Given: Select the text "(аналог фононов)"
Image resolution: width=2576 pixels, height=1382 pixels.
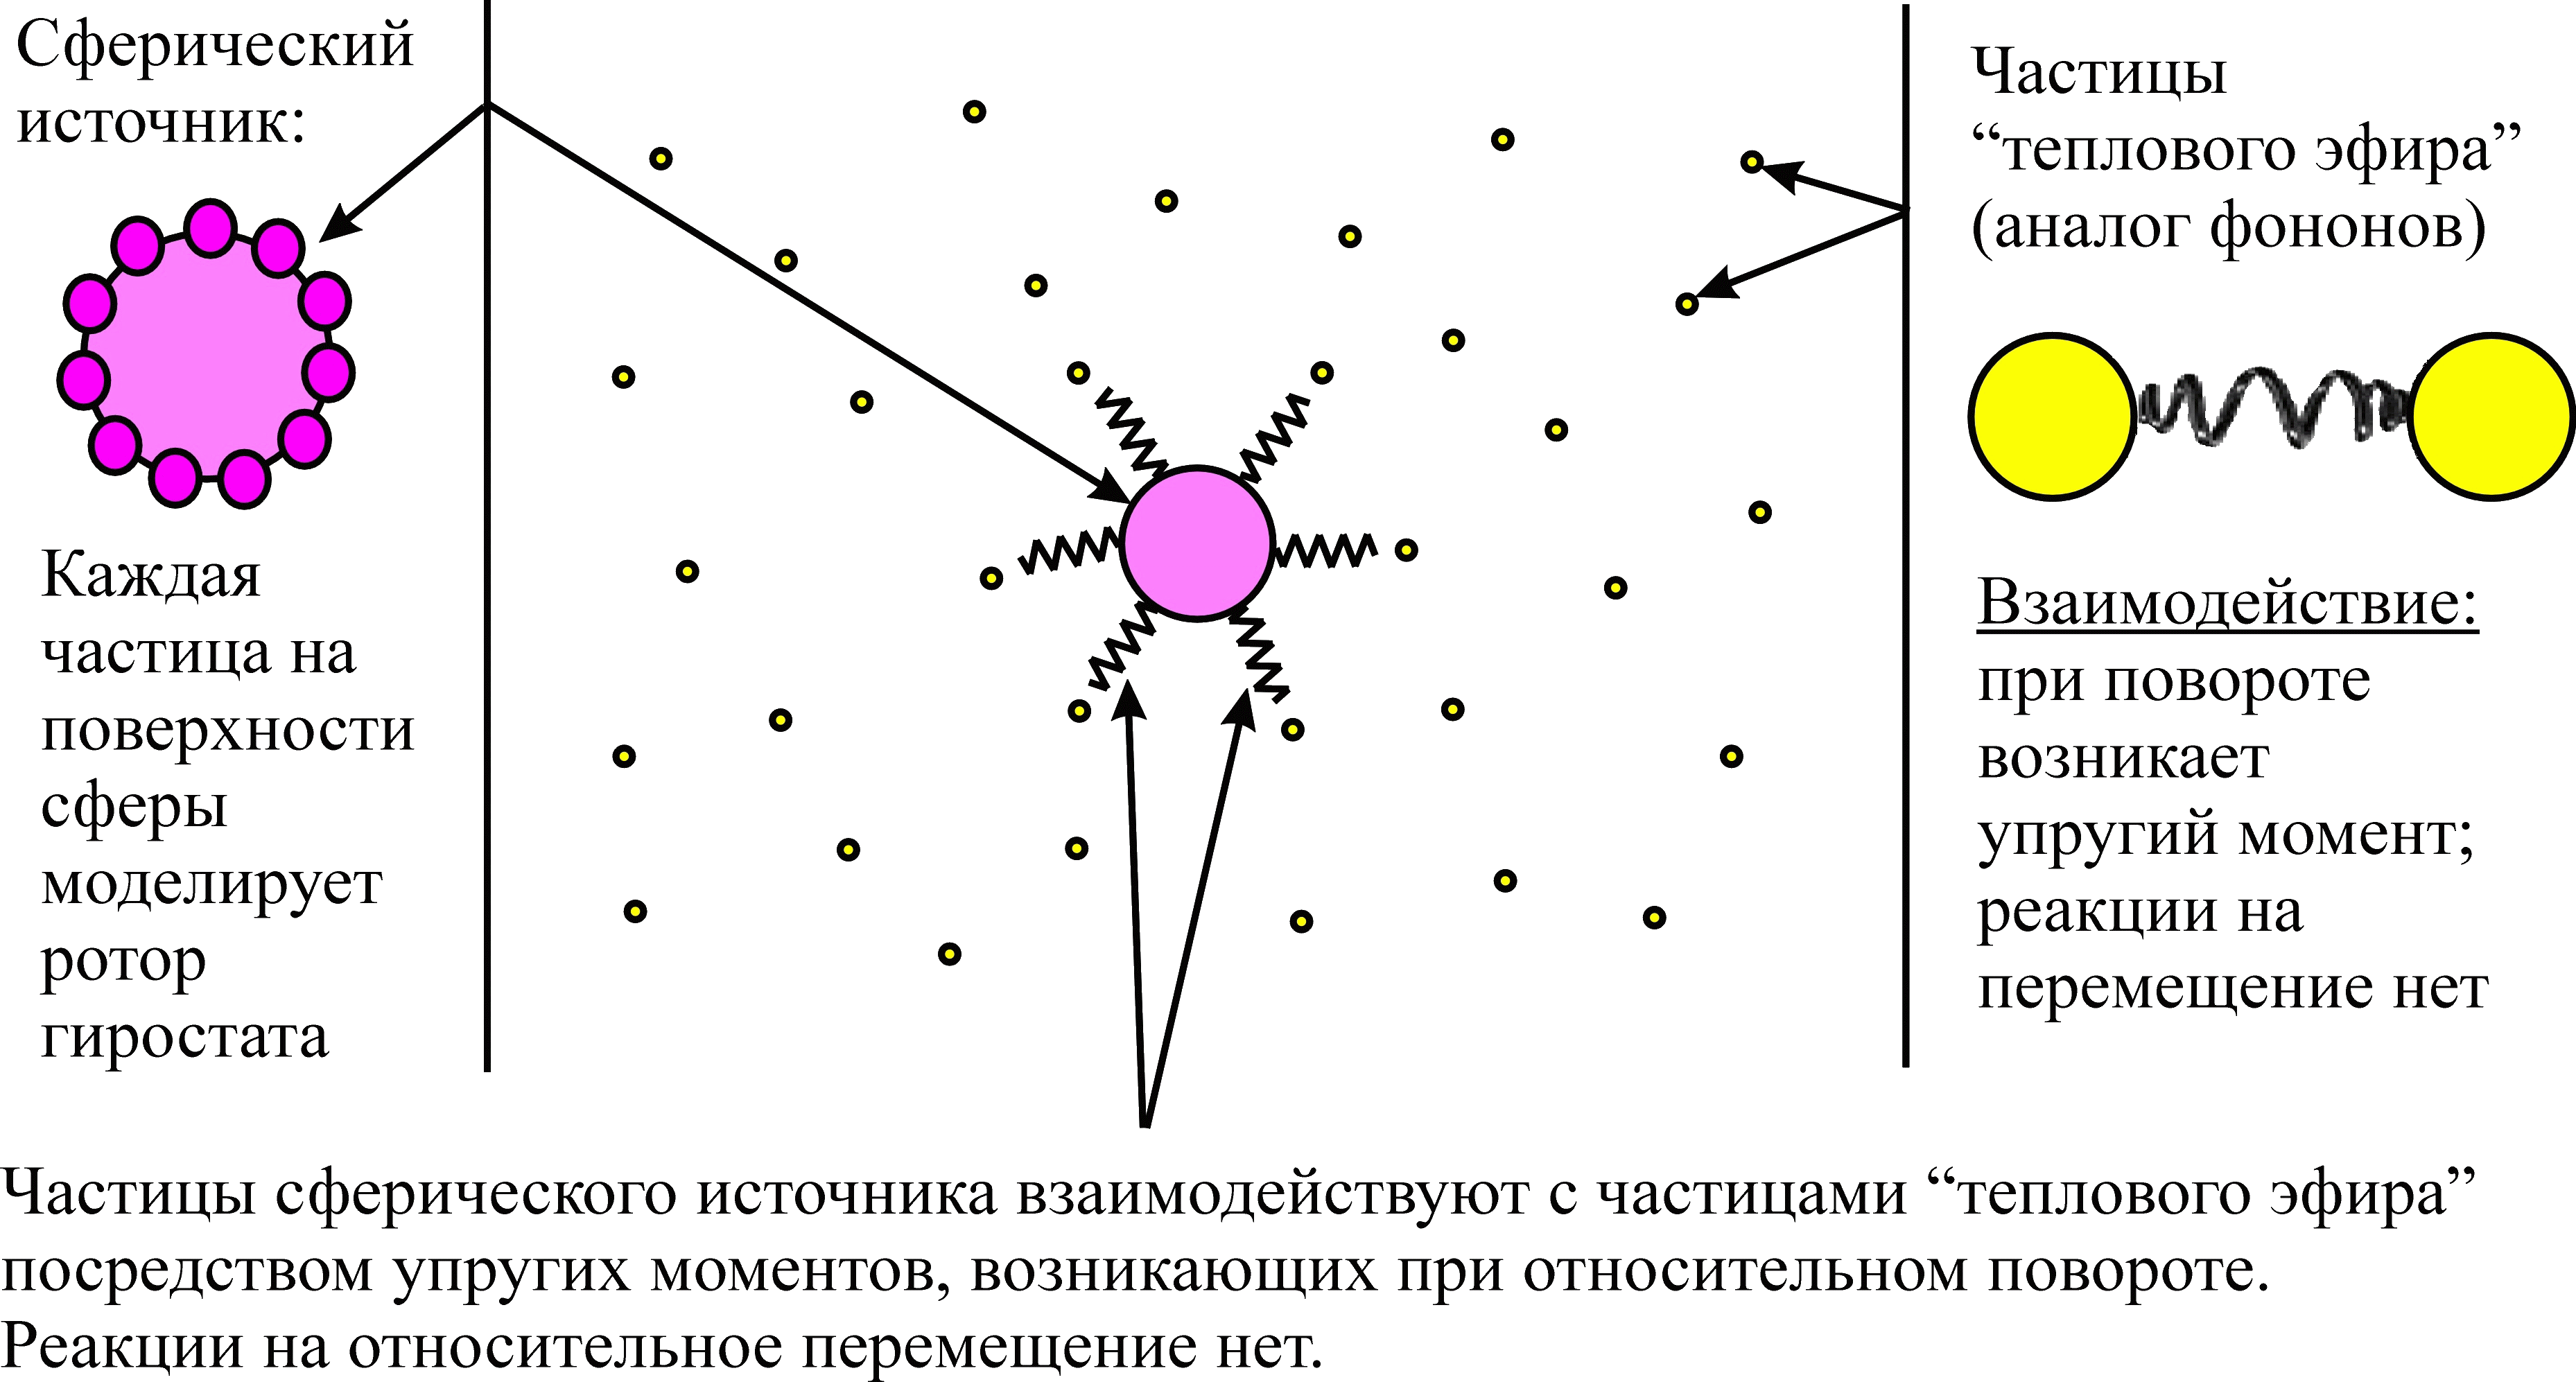Looking at the screenshot, I should (2228, 227).
